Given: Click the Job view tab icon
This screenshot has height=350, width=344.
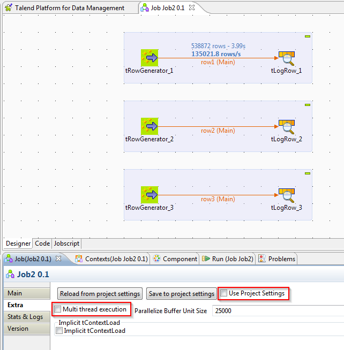Looking at the screenshot, I should point(9,258).
